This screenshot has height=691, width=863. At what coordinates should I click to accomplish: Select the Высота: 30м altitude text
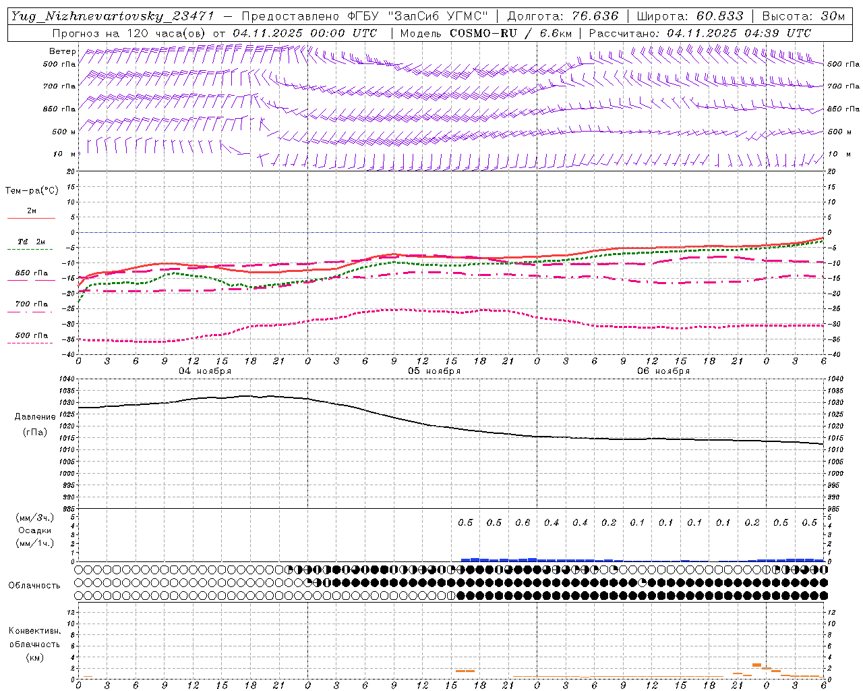[803, 16]
